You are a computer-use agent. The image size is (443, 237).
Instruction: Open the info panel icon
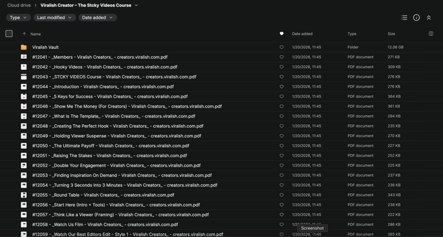point(417,17)
